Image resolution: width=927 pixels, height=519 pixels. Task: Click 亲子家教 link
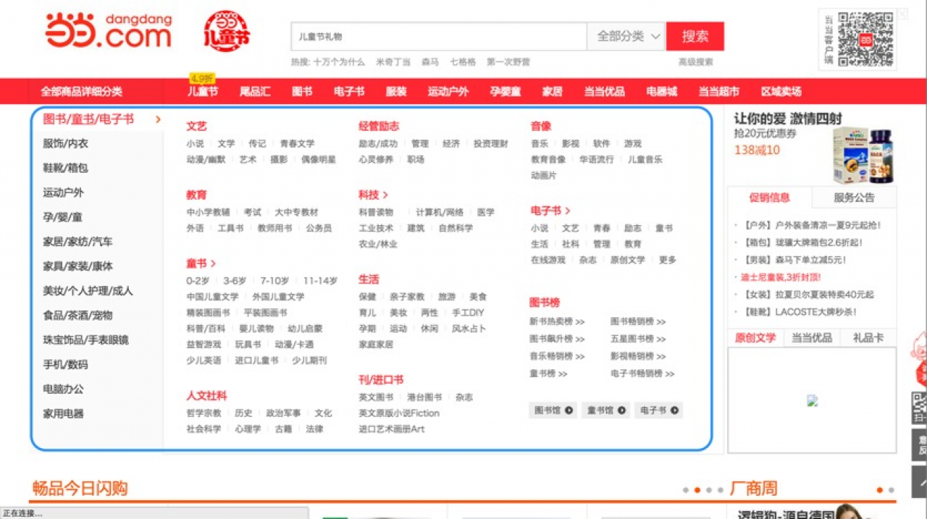tap(407, 297)
